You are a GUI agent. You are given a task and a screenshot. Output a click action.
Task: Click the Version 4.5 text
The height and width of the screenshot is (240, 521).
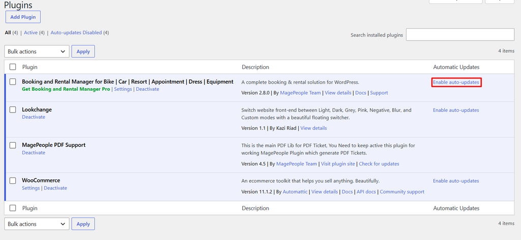[x=253, y=164]
